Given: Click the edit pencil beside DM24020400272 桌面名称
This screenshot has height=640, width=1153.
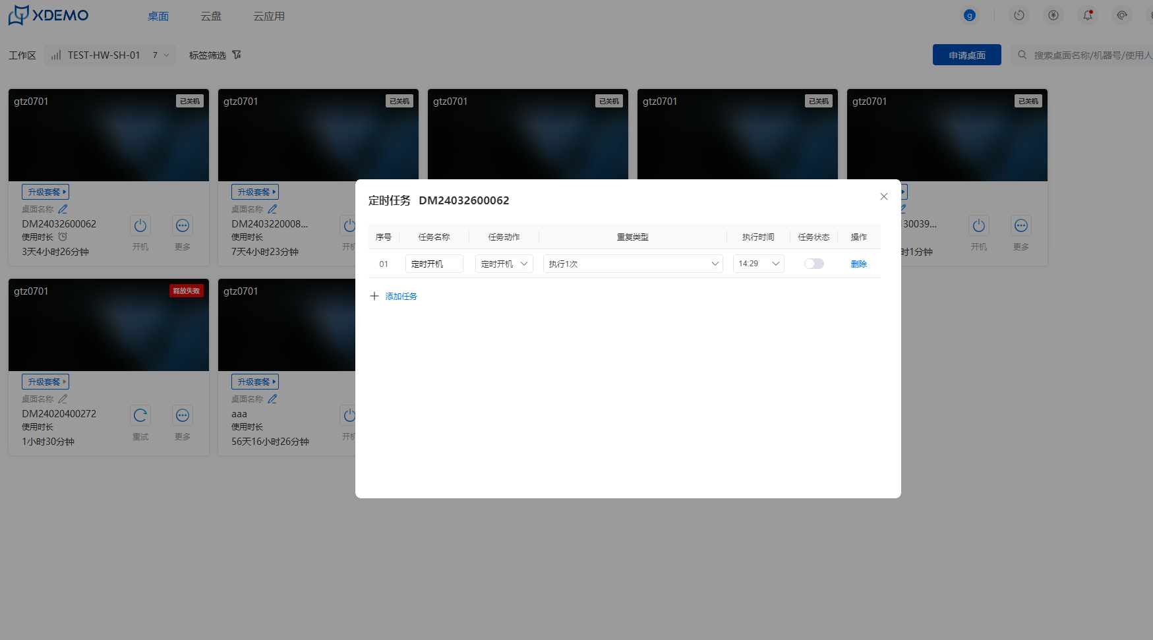Looking at the screenshot, I should pyautogui.click(x=63, y=399).
